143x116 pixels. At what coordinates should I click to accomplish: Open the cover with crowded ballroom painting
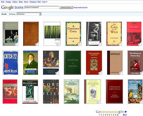[51, 63]
